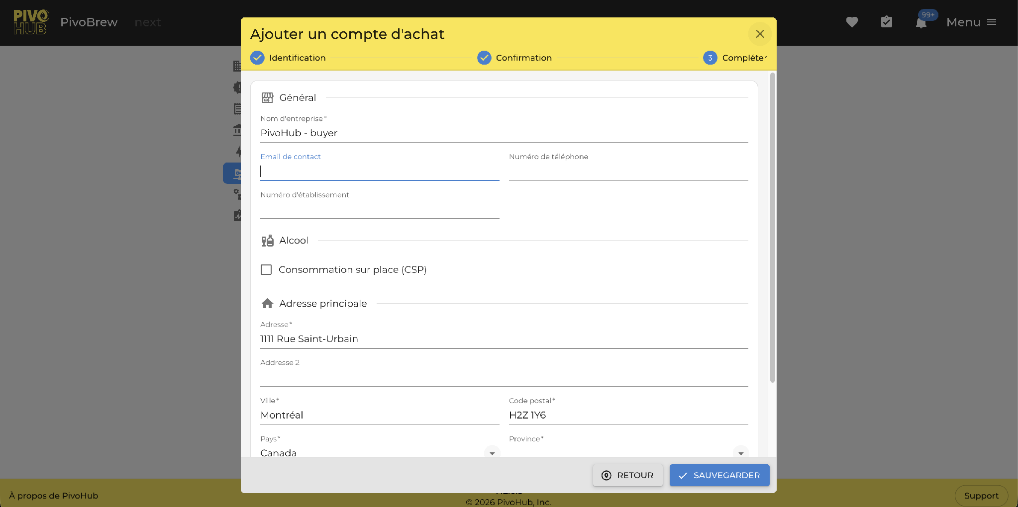
Task: Click the next label in header
Action: [x=148, y=22]
